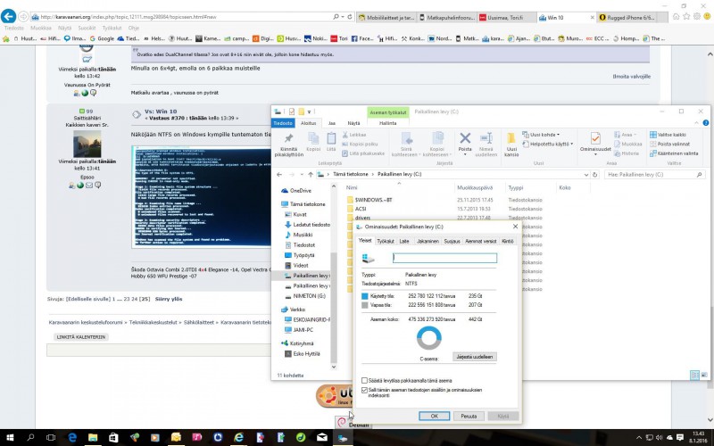Image resolution: width=714 pixels, height=446 pixels.
Task: Click the drive name text field
Action: (x=444, y=258)
